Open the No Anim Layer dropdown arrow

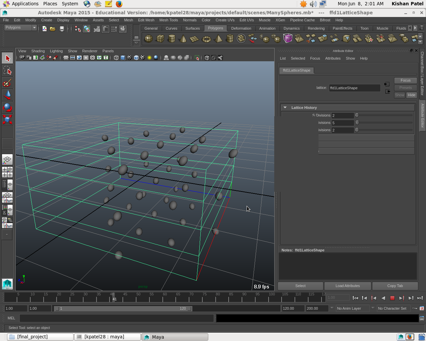click(x=332, y=308)
